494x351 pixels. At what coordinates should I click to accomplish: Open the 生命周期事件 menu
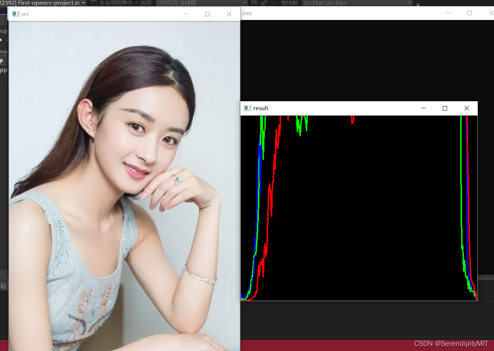click(136, 3)
